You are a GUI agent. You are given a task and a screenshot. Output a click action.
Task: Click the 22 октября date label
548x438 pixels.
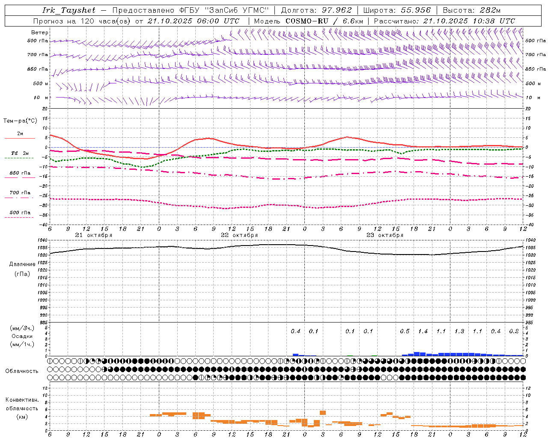click(239, 235)
